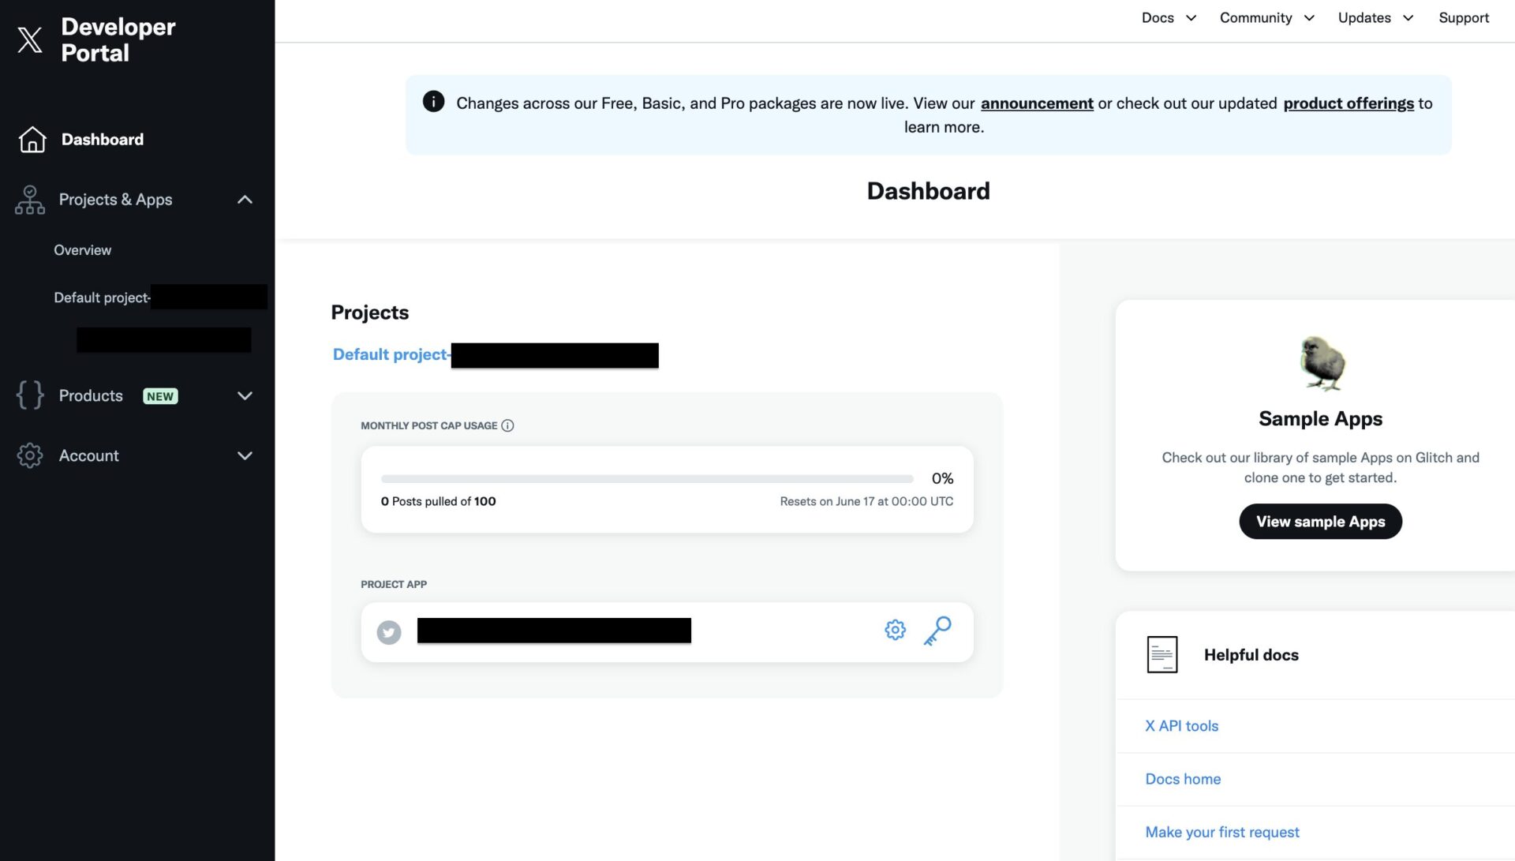
Task: Click the chick image above Sample Apps
Action: [1322, 363]
